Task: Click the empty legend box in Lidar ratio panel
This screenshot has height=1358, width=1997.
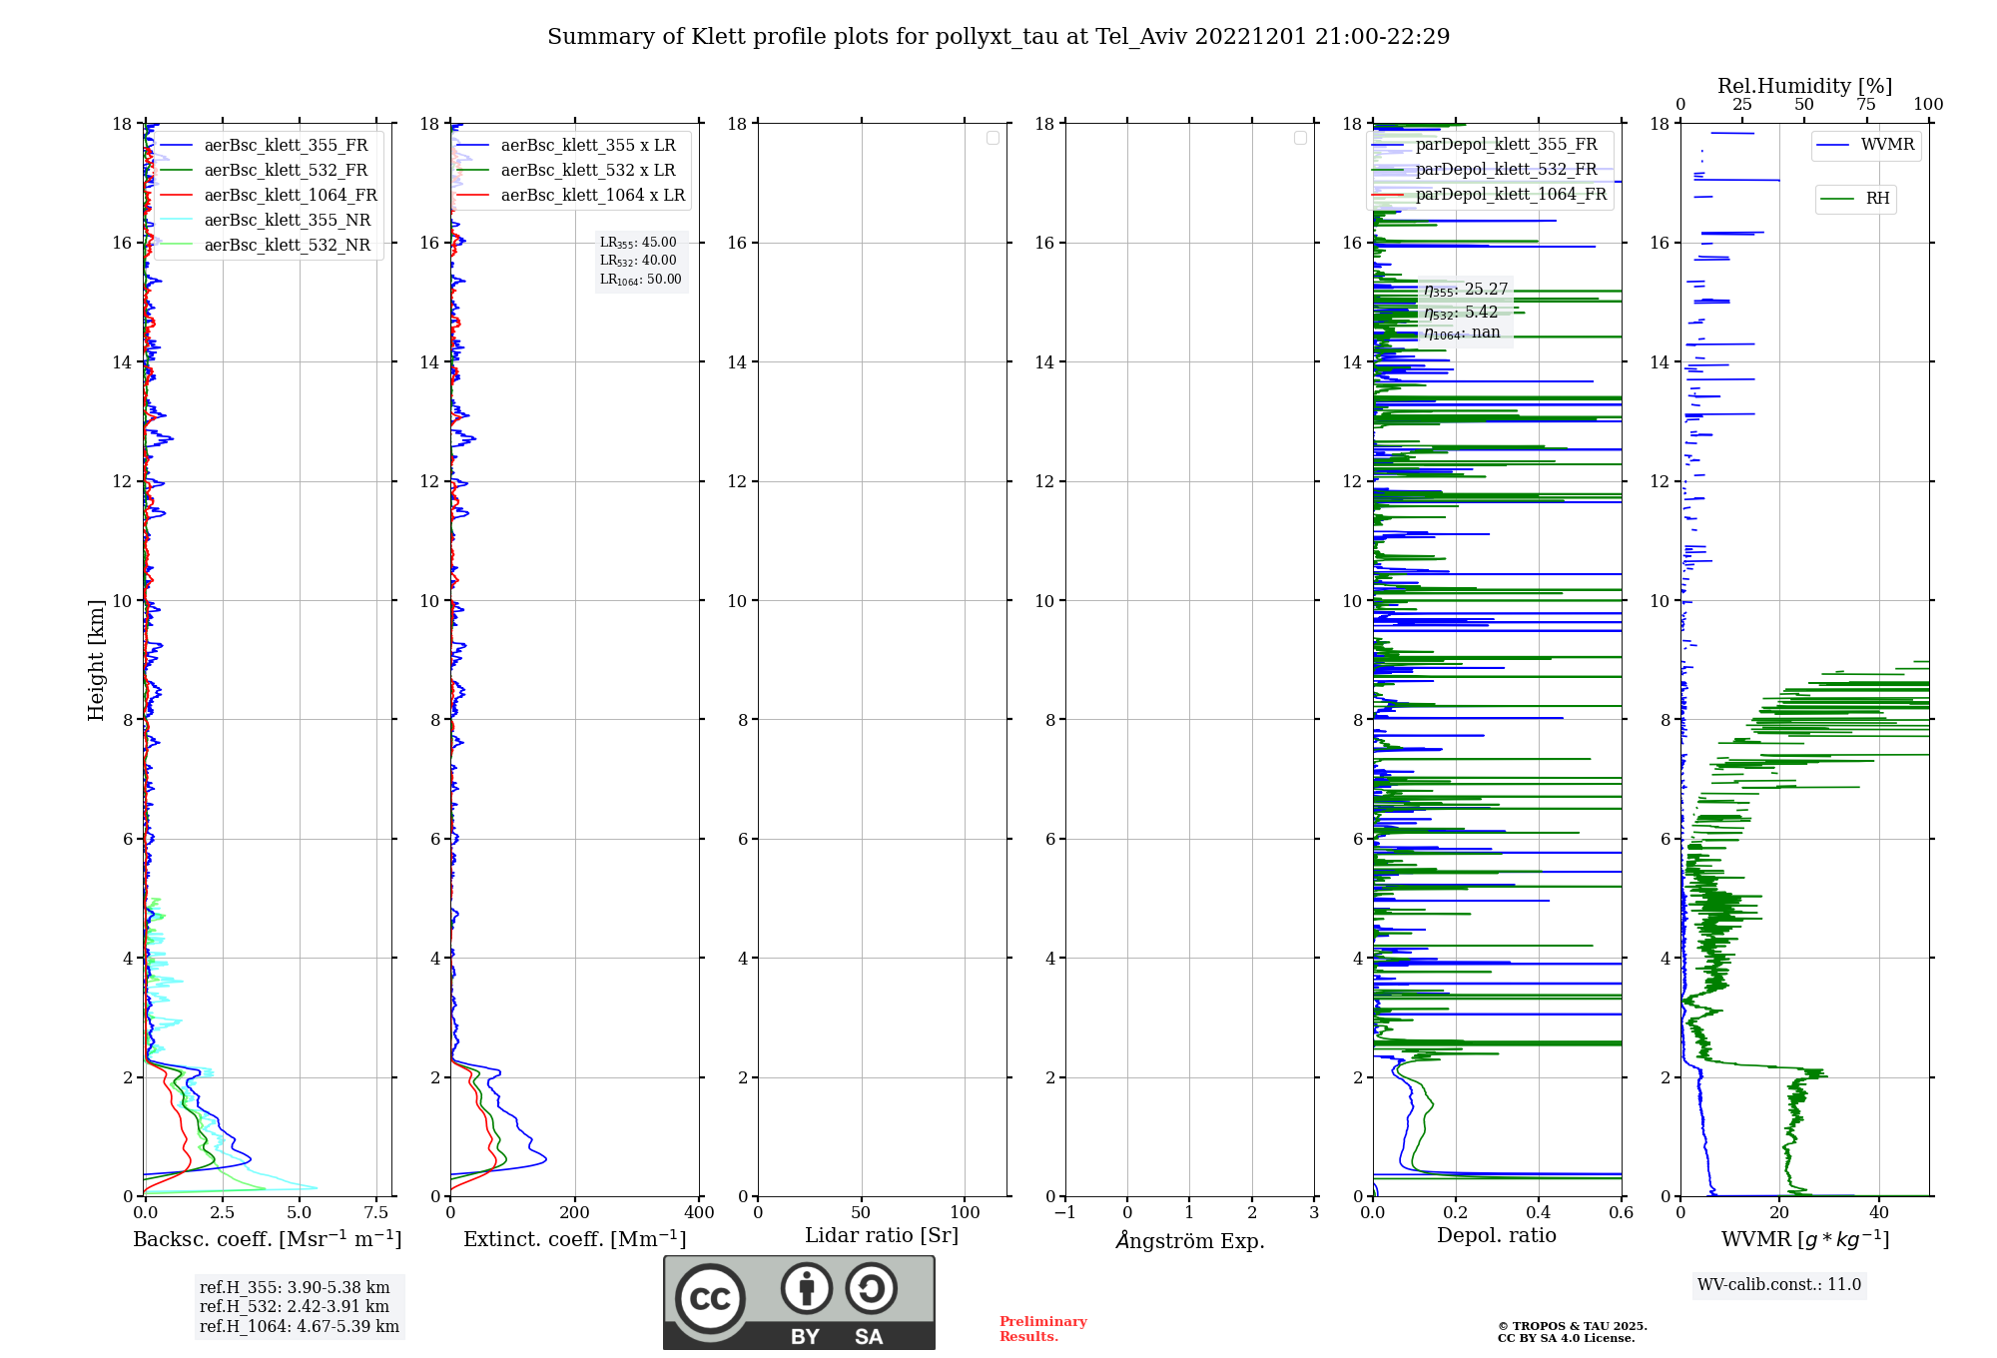Action: (993, 138)
